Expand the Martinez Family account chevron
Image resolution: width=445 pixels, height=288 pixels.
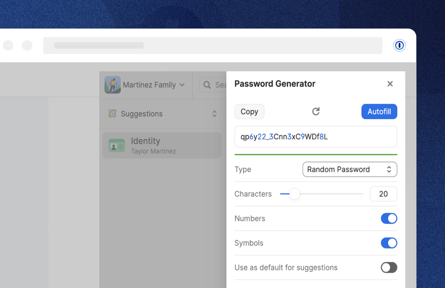(182, 85)
